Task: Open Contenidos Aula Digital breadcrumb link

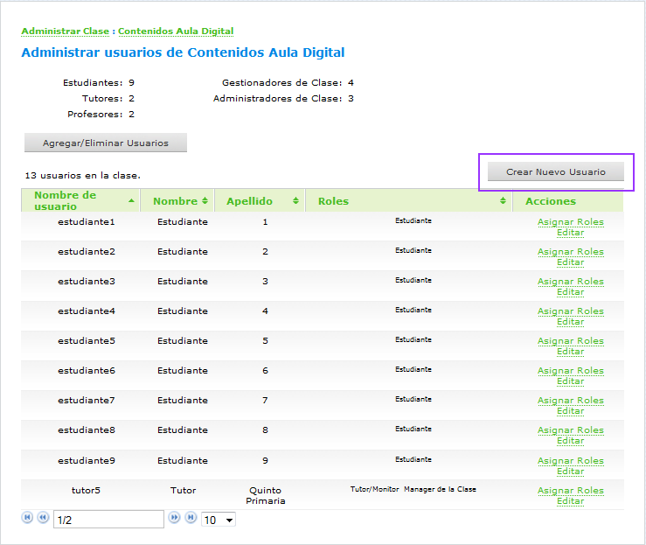Action: coord(176,31)
